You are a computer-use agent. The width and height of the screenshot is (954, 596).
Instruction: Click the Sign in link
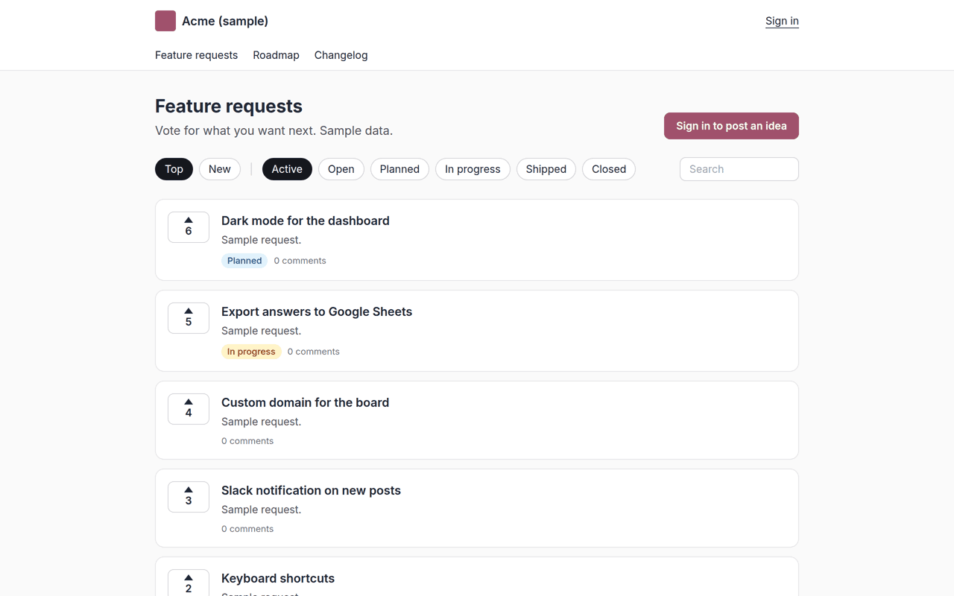tap(782, 21)
